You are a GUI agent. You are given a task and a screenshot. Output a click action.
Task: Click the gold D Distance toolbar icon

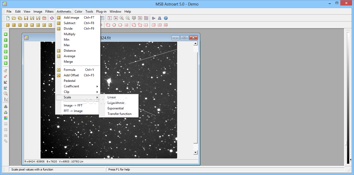pyautogui.click(x=26, y=25)
